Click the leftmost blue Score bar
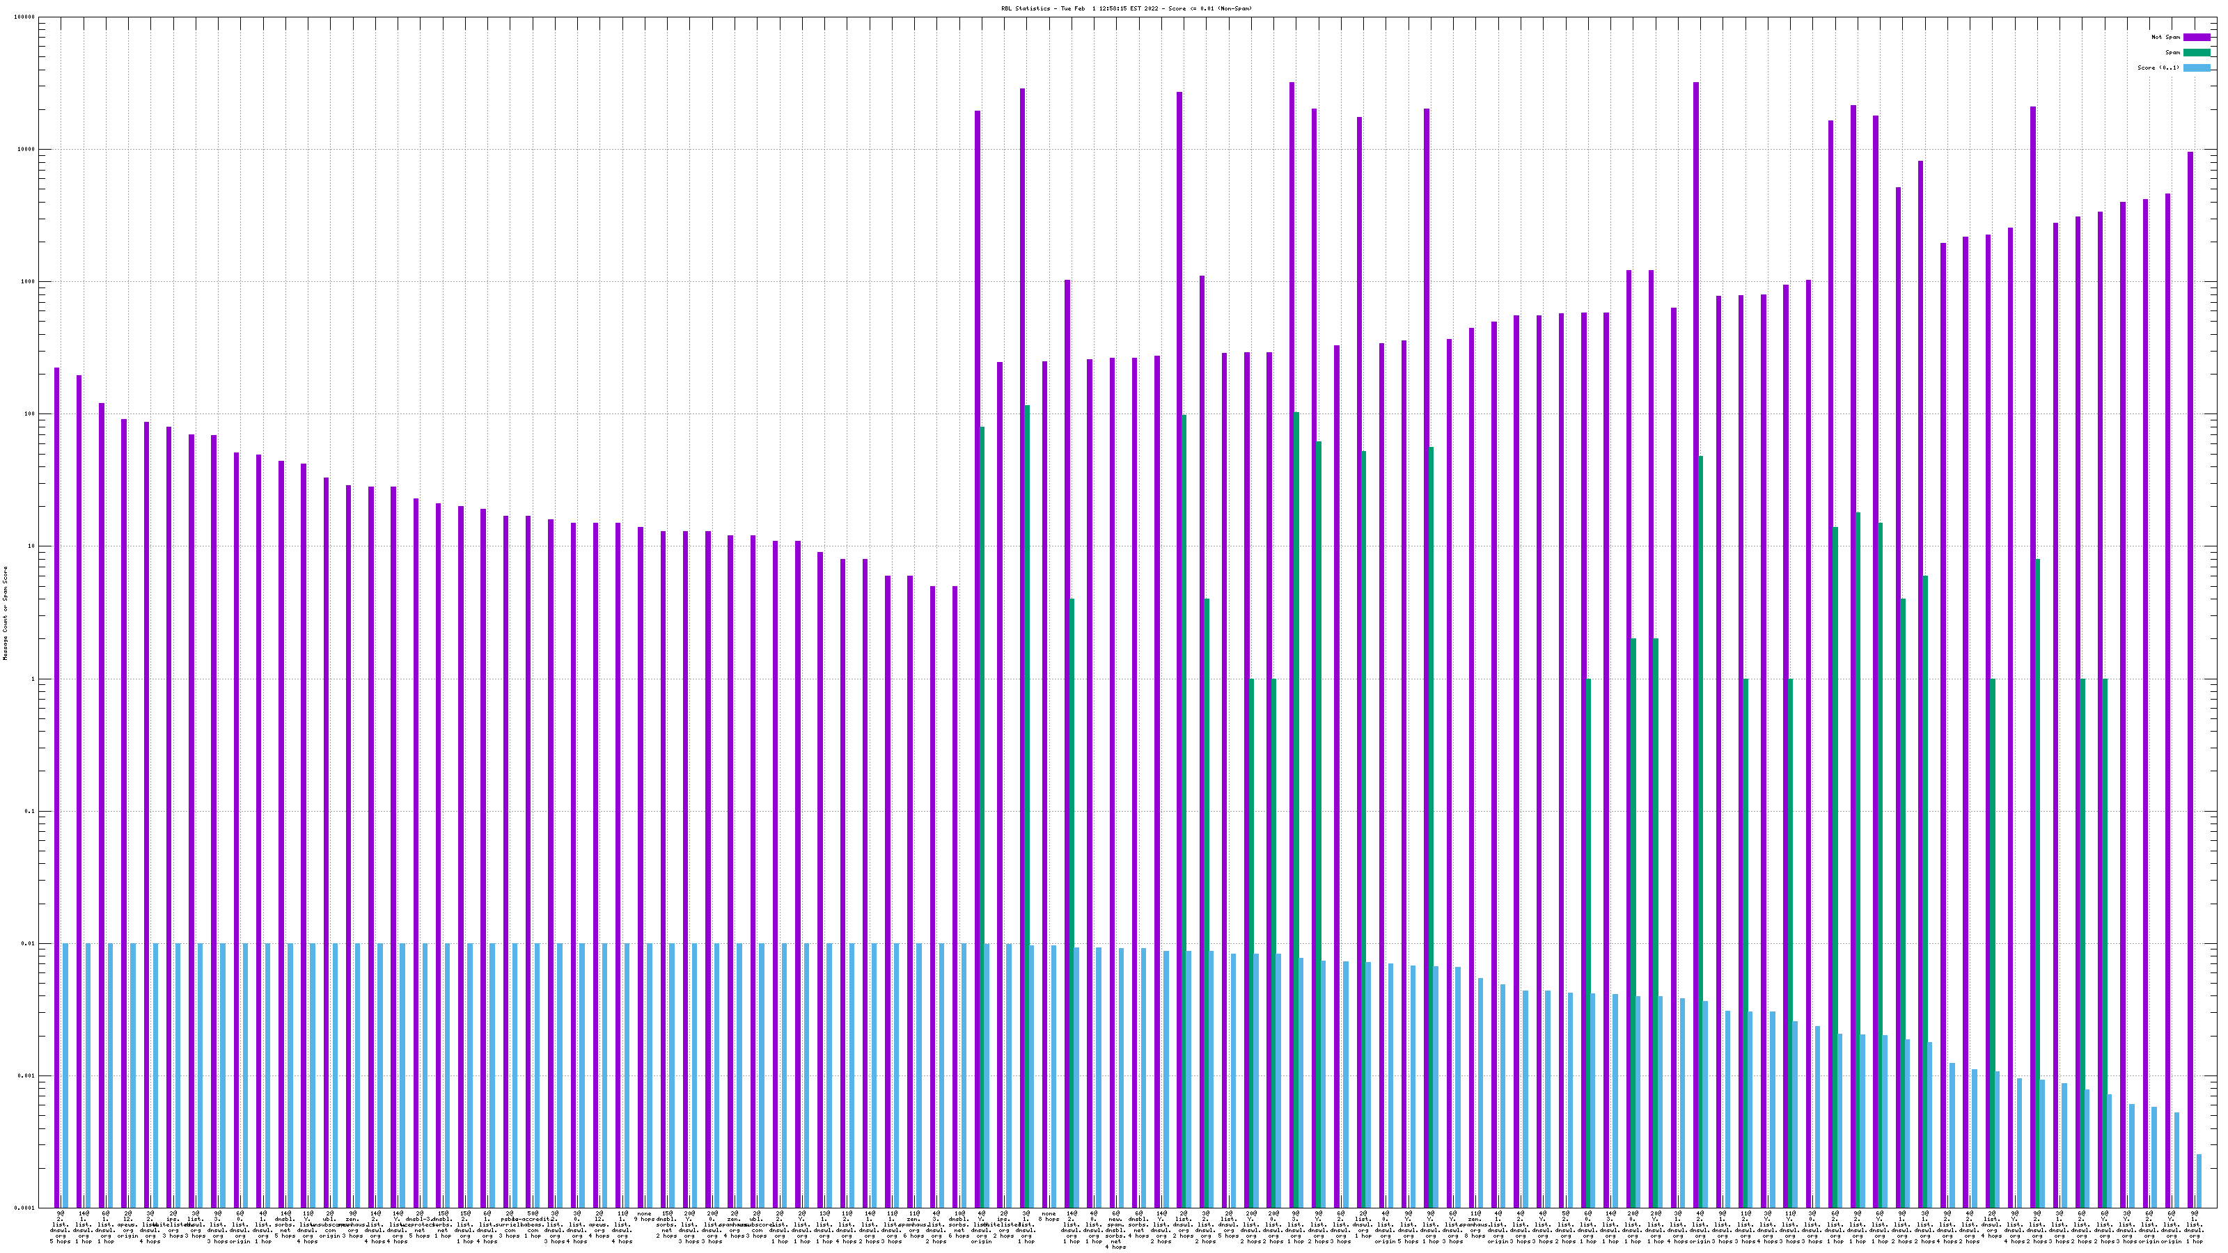The height and width of the screenshot is (1253, 2228). coord(65,1072)
